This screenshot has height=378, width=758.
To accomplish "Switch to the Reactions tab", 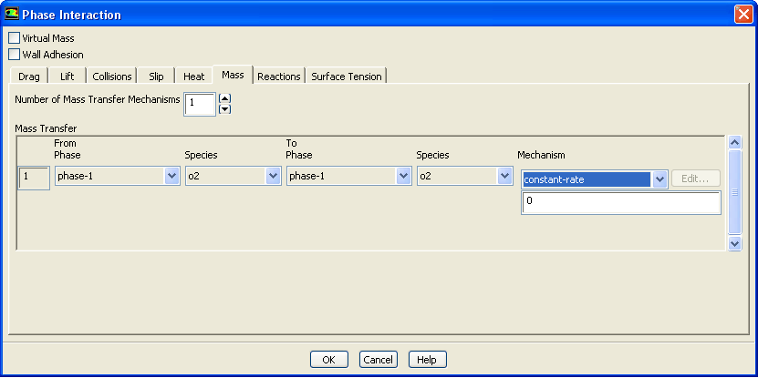I will [x=278, y=77].
